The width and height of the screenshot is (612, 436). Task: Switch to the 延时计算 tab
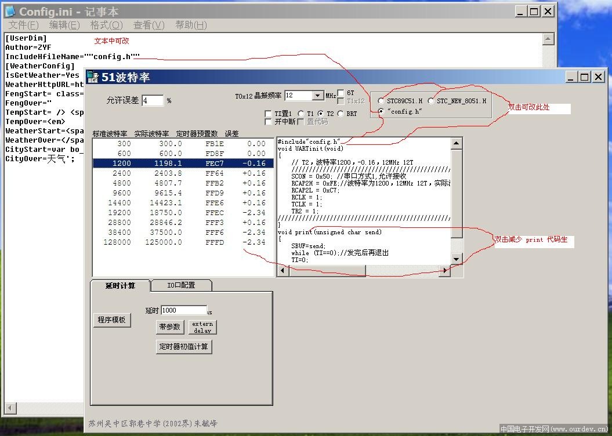[120, 285]
